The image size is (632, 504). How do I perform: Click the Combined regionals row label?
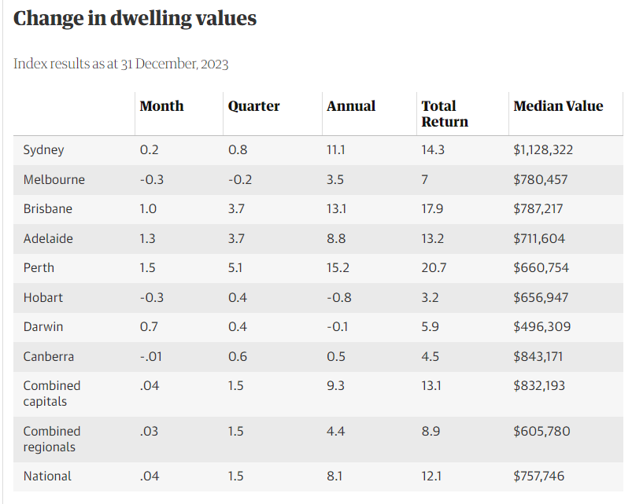coord(51,439)
